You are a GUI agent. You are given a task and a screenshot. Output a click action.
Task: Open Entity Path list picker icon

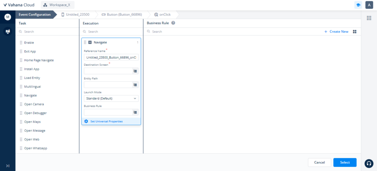pyautogui.click(x=135, y=84)
